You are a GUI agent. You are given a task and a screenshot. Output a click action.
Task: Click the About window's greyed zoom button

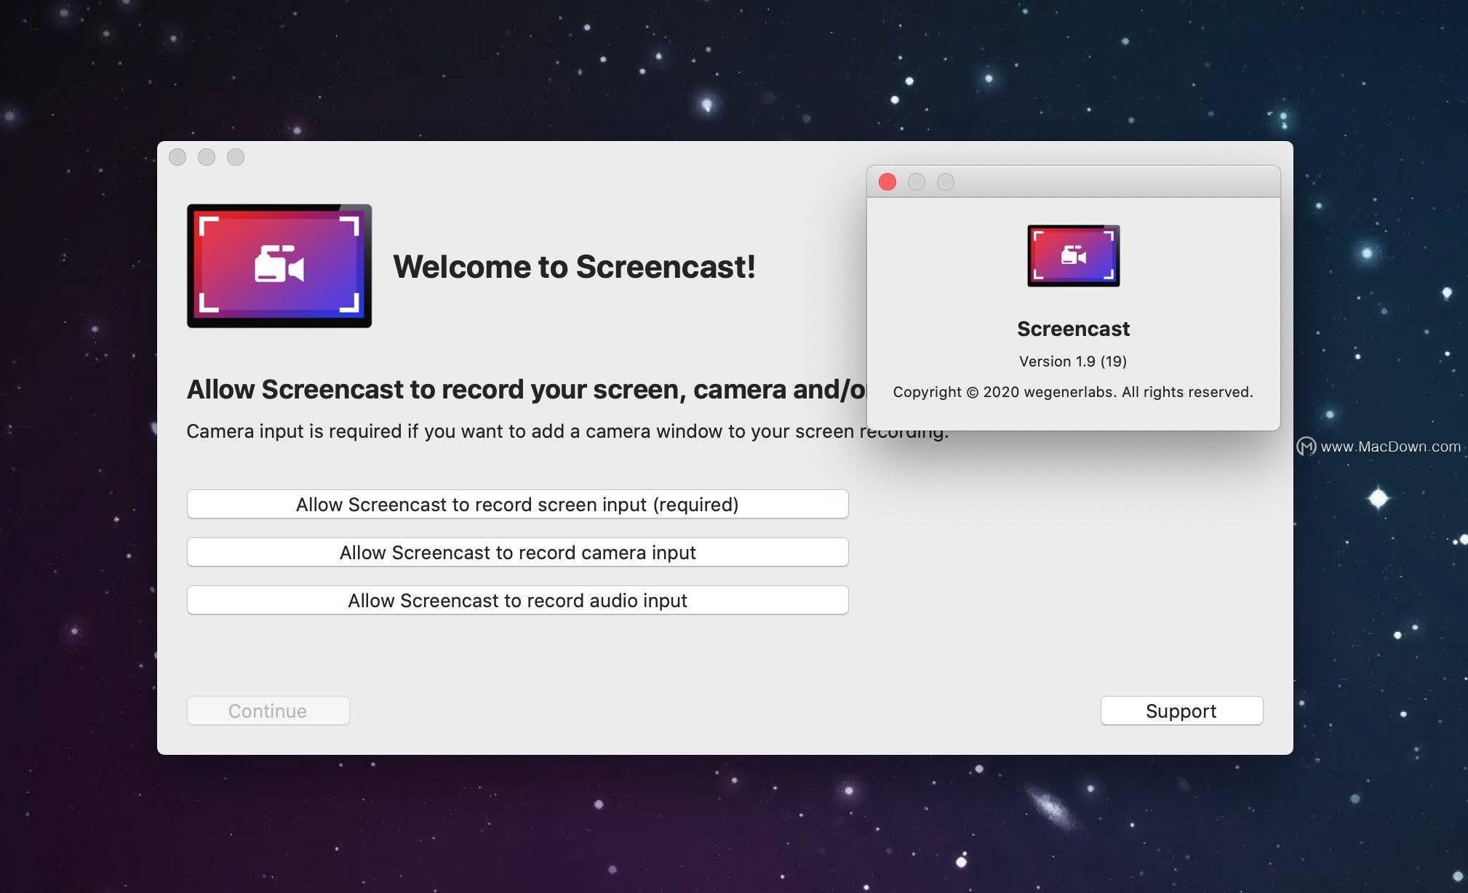point(946,182)
